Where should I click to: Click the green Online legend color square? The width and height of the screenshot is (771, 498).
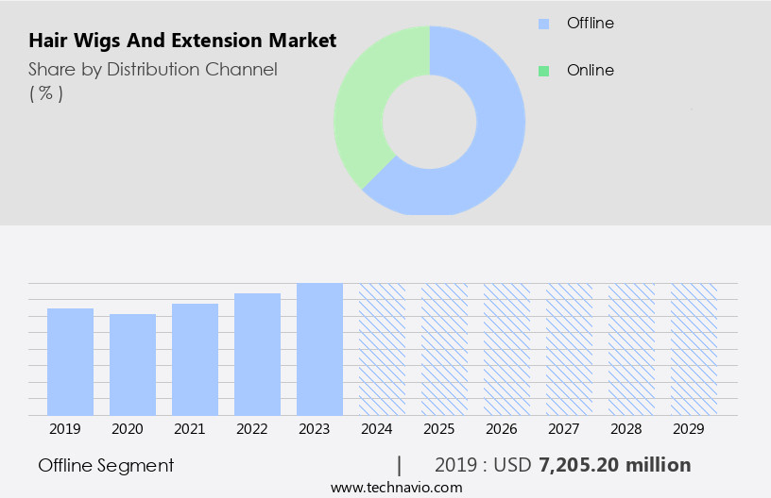[x=543, y=71]
